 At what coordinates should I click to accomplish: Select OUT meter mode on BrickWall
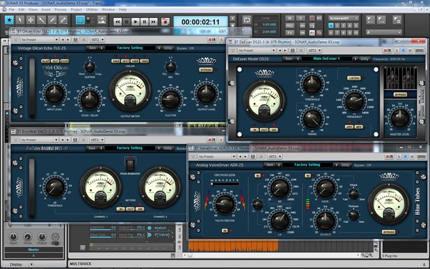(x=130, y=209)
